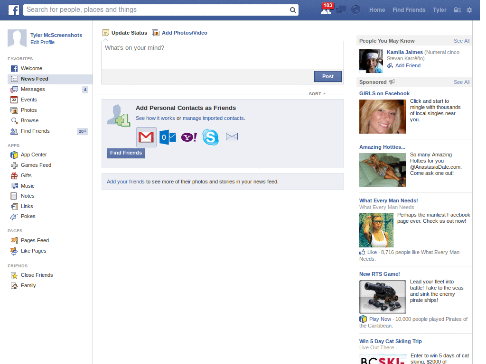Screen dimensions: 486x364
Task: Click the Browse magnifier sidebar icon
Action: (14, 121)
